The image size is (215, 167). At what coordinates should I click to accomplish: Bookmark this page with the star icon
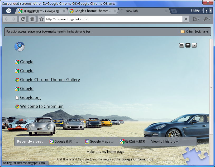coord(41,19)
